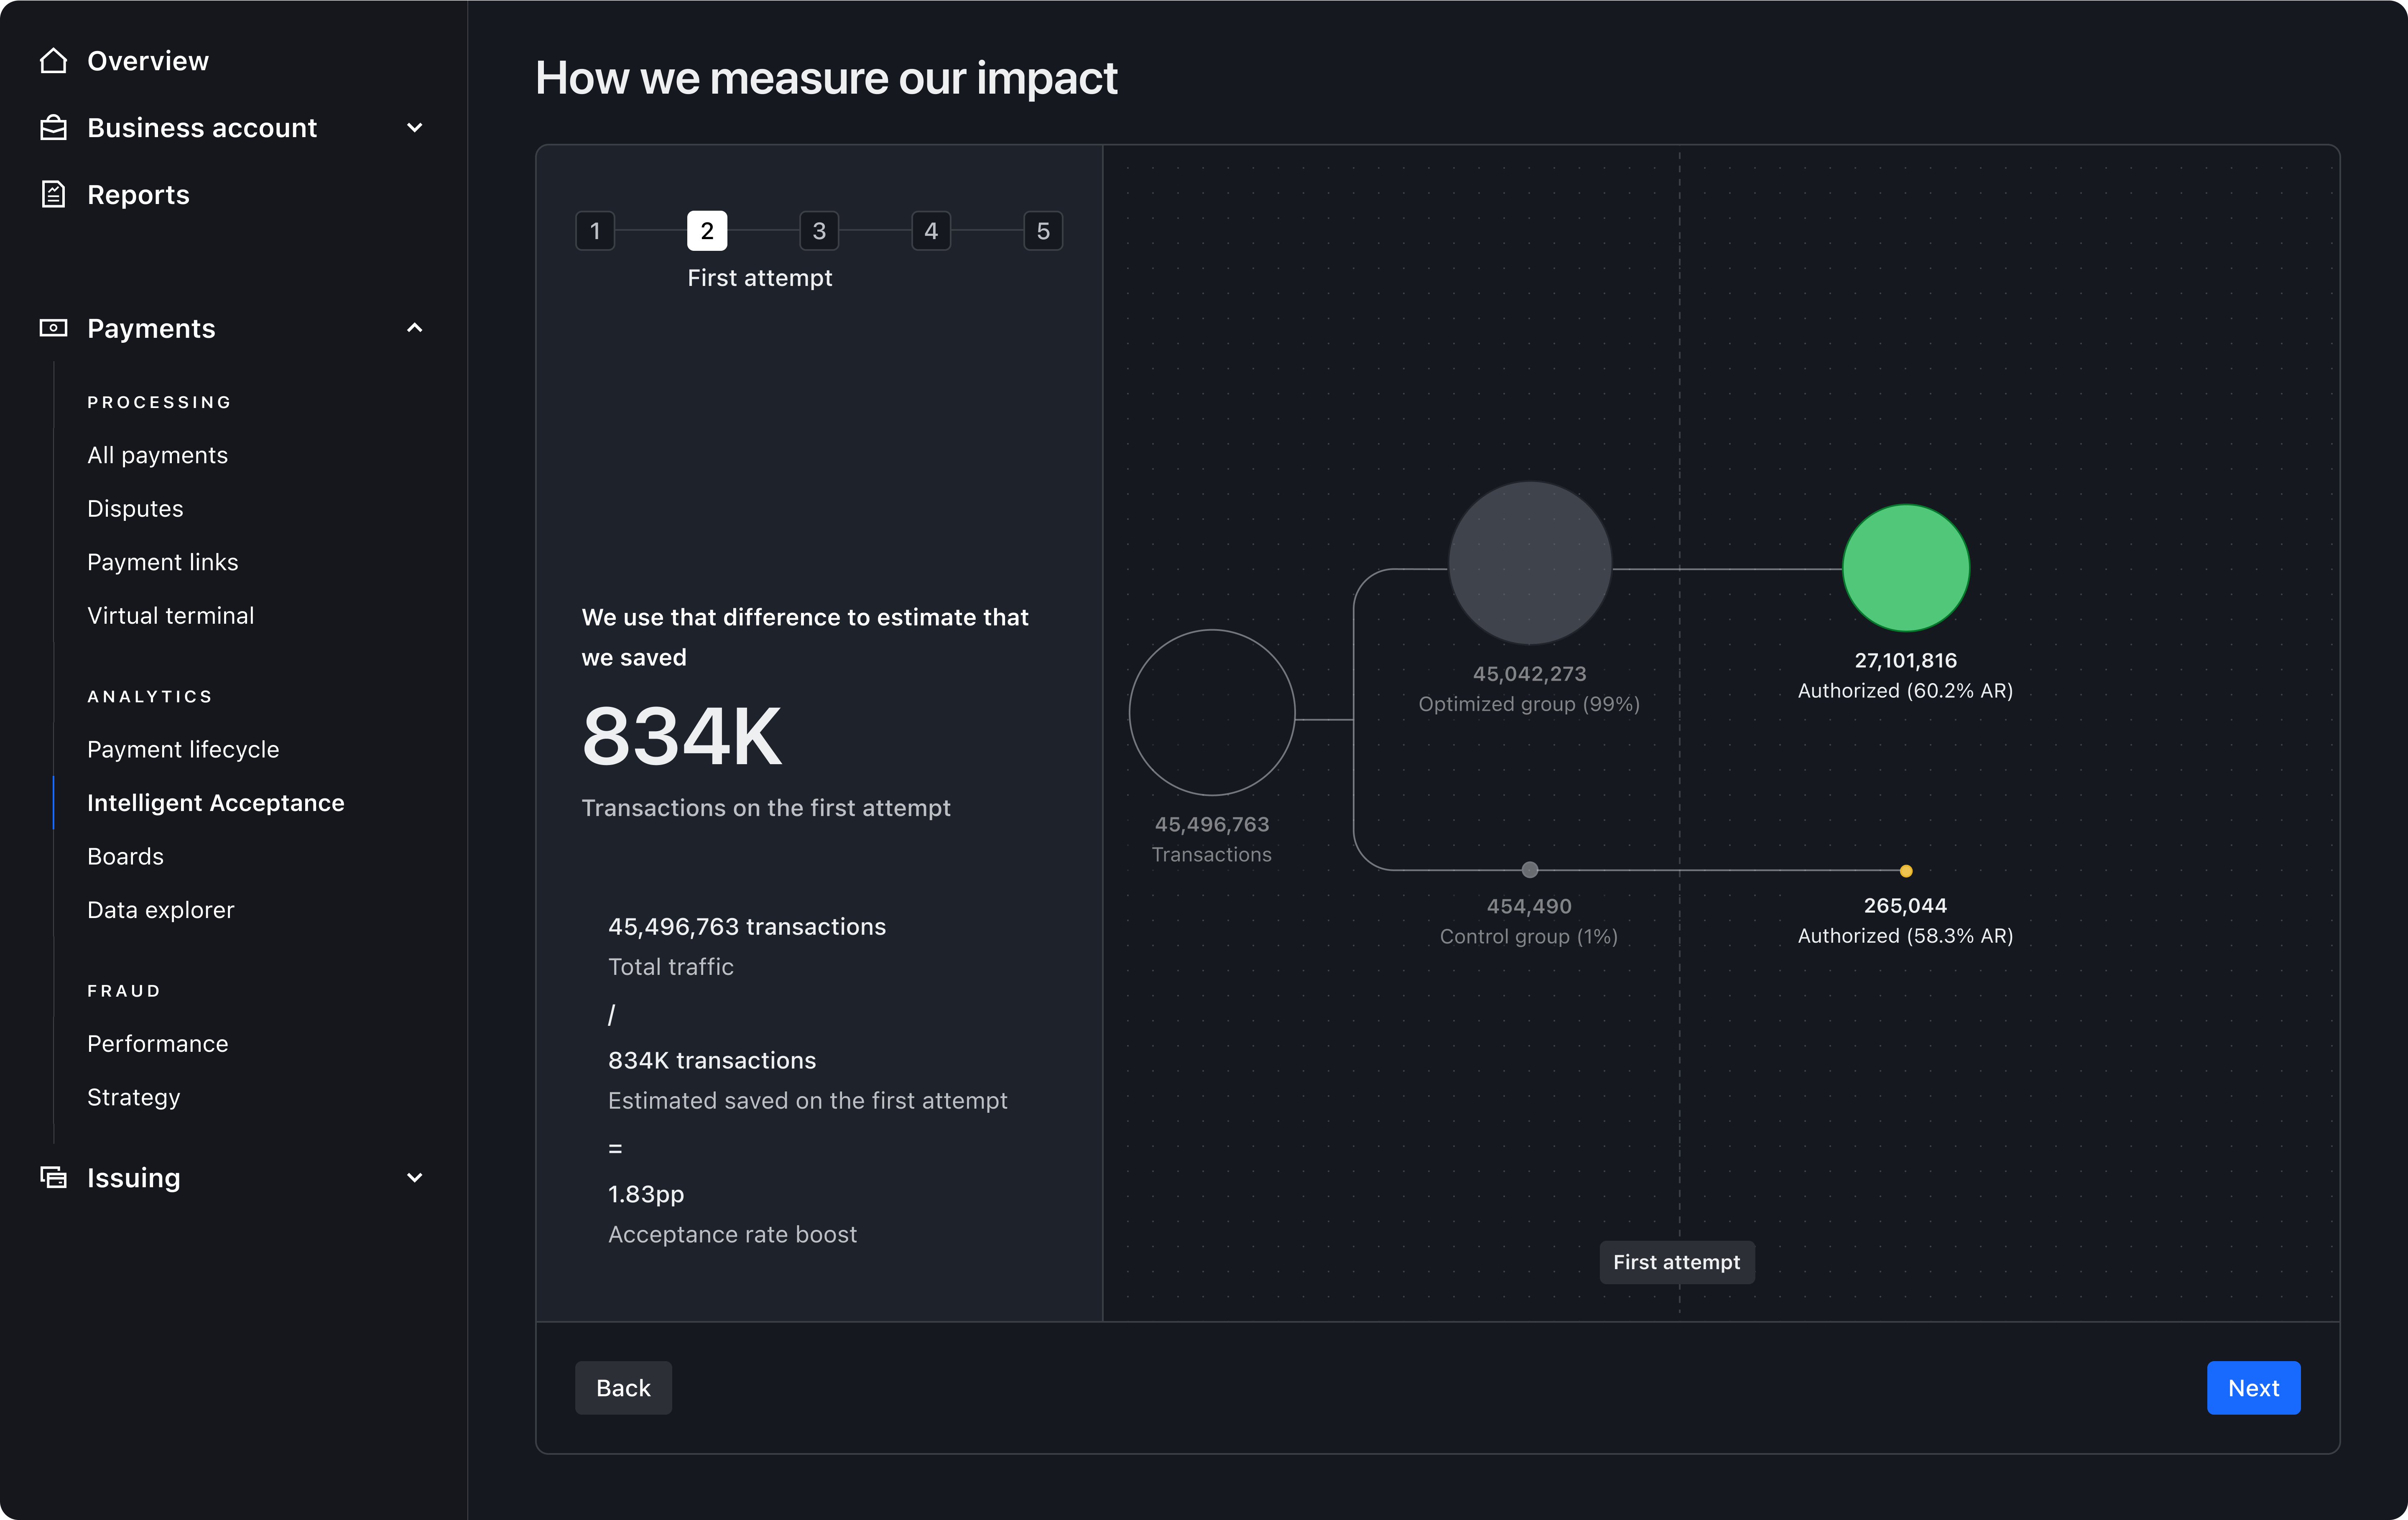Click 'Control group (1%)' label
Image resolution: width=2408 pixels, height=1520 pixels.
click(1529, 936)
